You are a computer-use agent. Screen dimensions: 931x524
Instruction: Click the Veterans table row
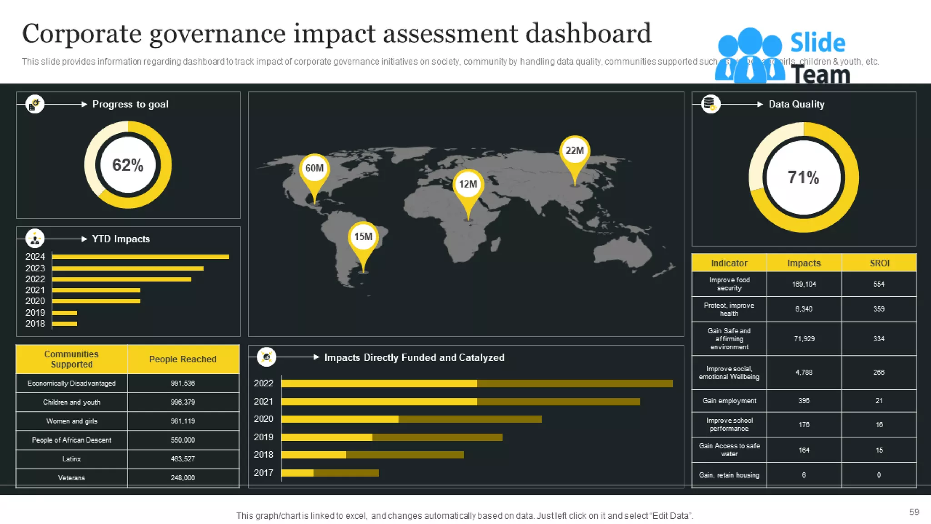click(71, 478)
